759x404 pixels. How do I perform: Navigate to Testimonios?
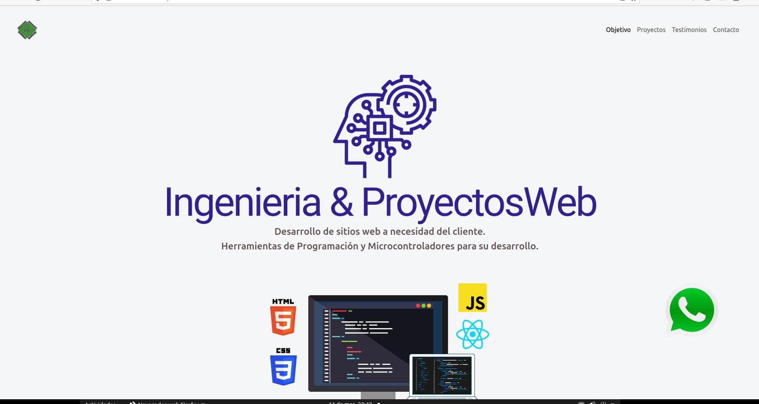[689, 30]
